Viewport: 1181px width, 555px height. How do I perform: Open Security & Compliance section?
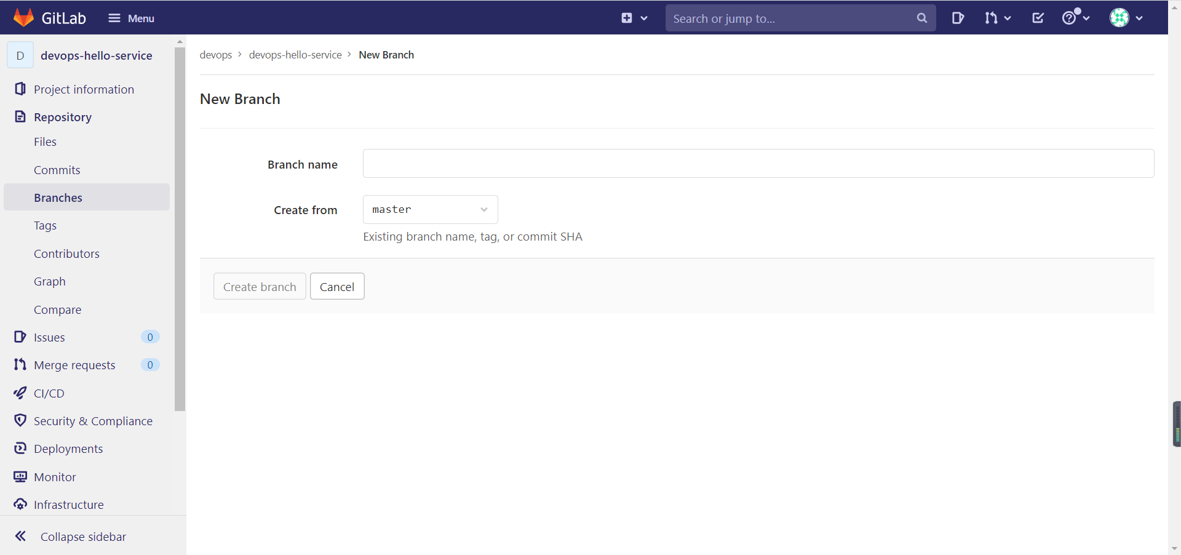pos(93,421)
